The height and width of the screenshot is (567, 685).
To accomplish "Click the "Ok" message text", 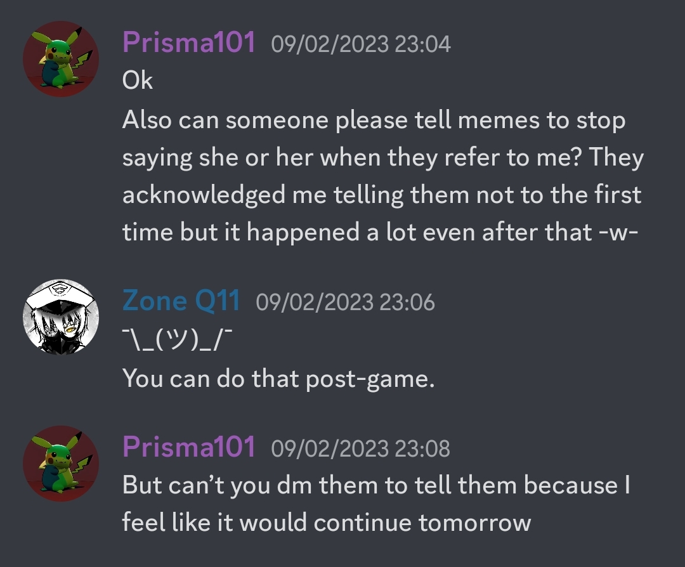I will (138, 81).
